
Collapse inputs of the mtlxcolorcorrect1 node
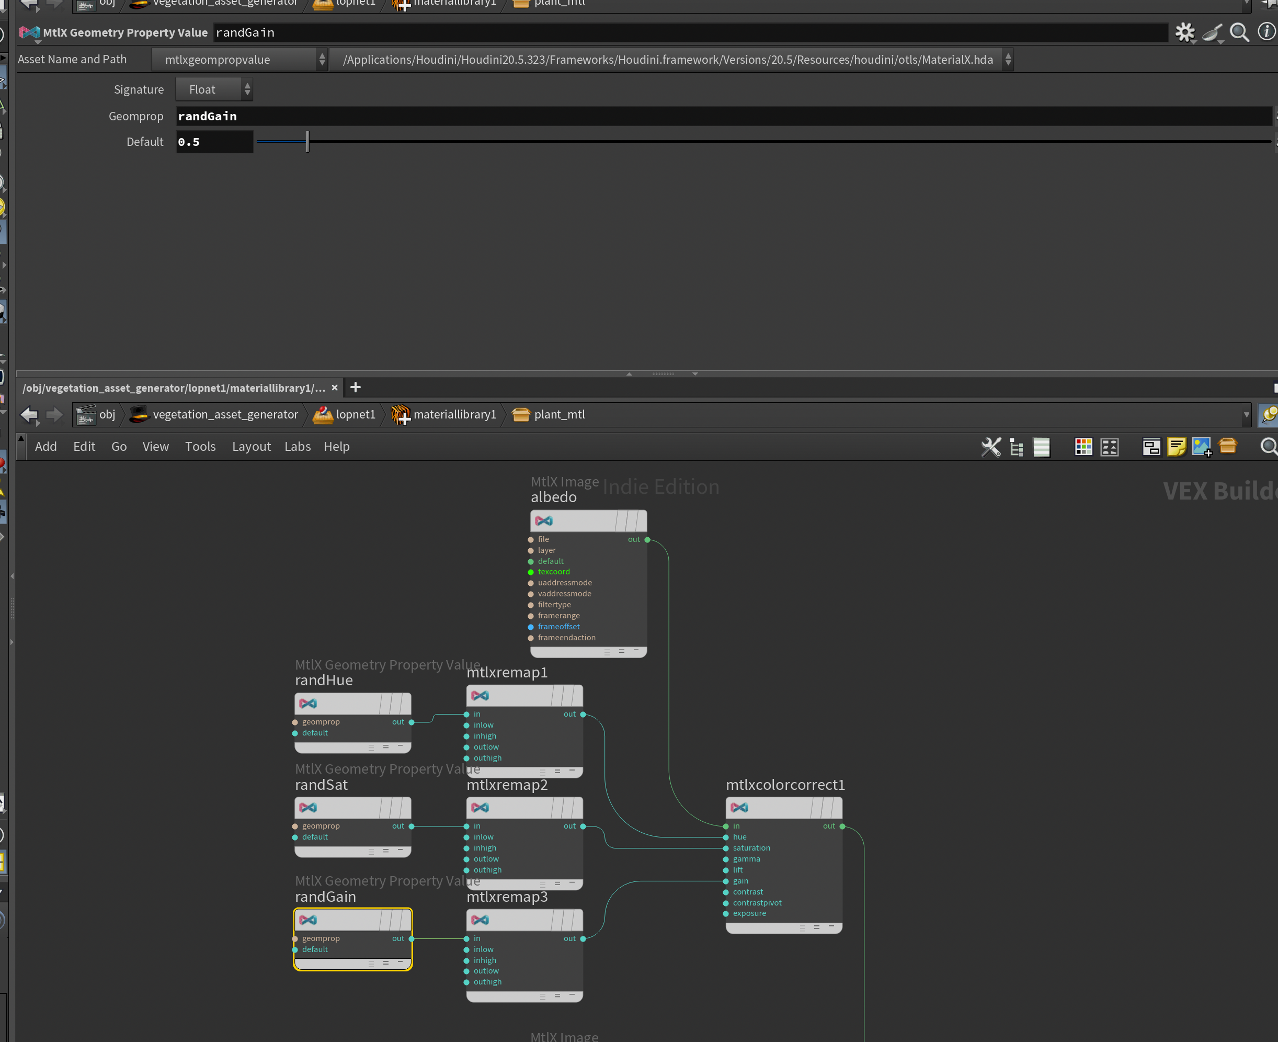pyautogui.click(x=831, y=927)
